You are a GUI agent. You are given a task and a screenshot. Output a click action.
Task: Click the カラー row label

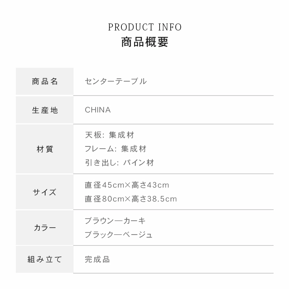(45, 227)
